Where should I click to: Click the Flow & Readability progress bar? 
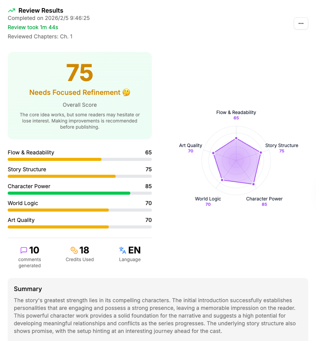(80, 159)
